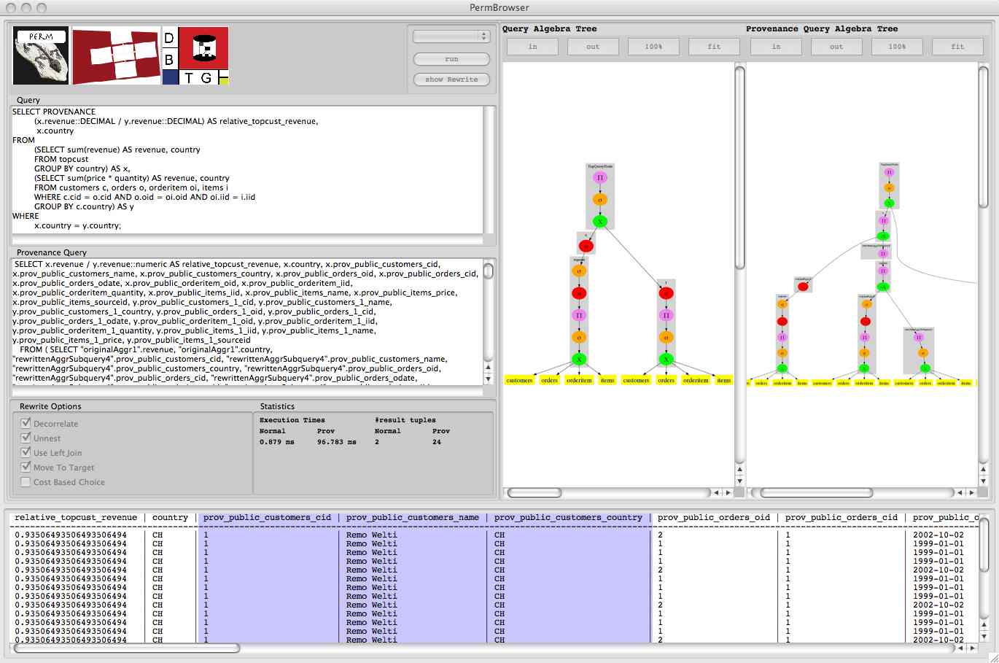Click right arrow of Query Algebra Tree horizontal scrollbar
Image resolution: width=999 pixels, height=663 pixels.
727,493
